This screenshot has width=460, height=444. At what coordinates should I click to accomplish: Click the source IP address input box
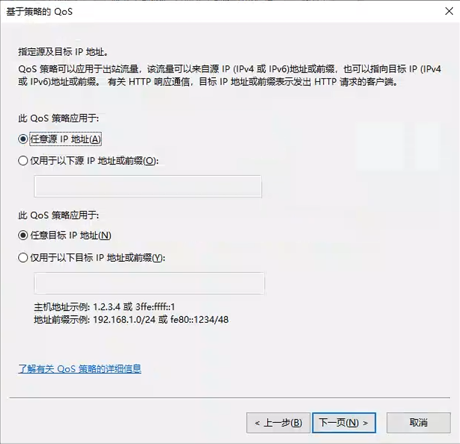pyautogui.click(x=148, y=186)
